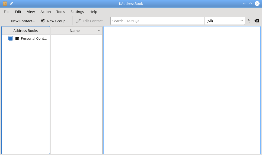Open the Help menu

93,12
